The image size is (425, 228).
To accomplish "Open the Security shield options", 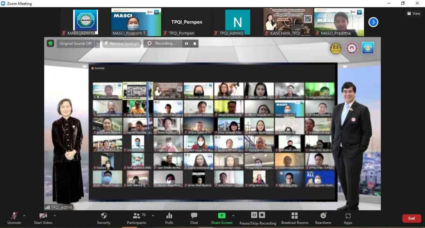I will click(104, 218).
